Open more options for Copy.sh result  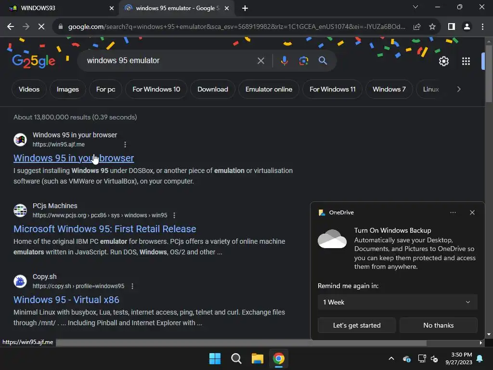point(132,286)
